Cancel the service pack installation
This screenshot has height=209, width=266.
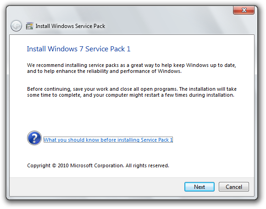[x=234, y=187]
